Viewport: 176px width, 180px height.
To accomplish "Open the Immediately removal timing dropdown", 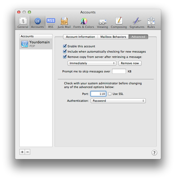I will click(92, 63).
